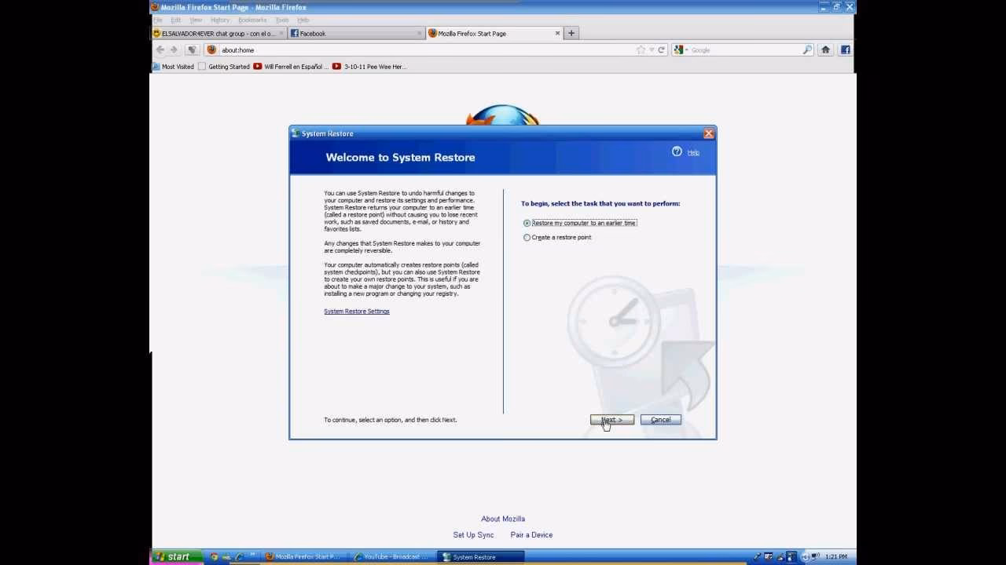Open the search engine dropdown next to Google
1006x565 pixels.
[685, 49]
